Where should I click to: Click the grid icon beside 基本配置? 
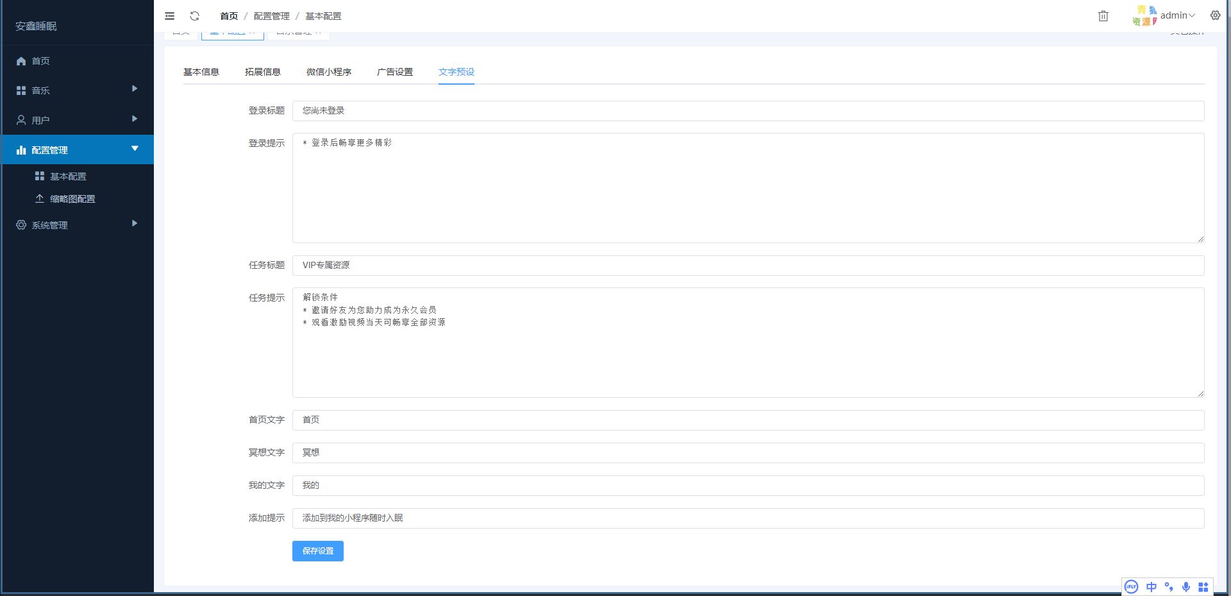point(40,176)
